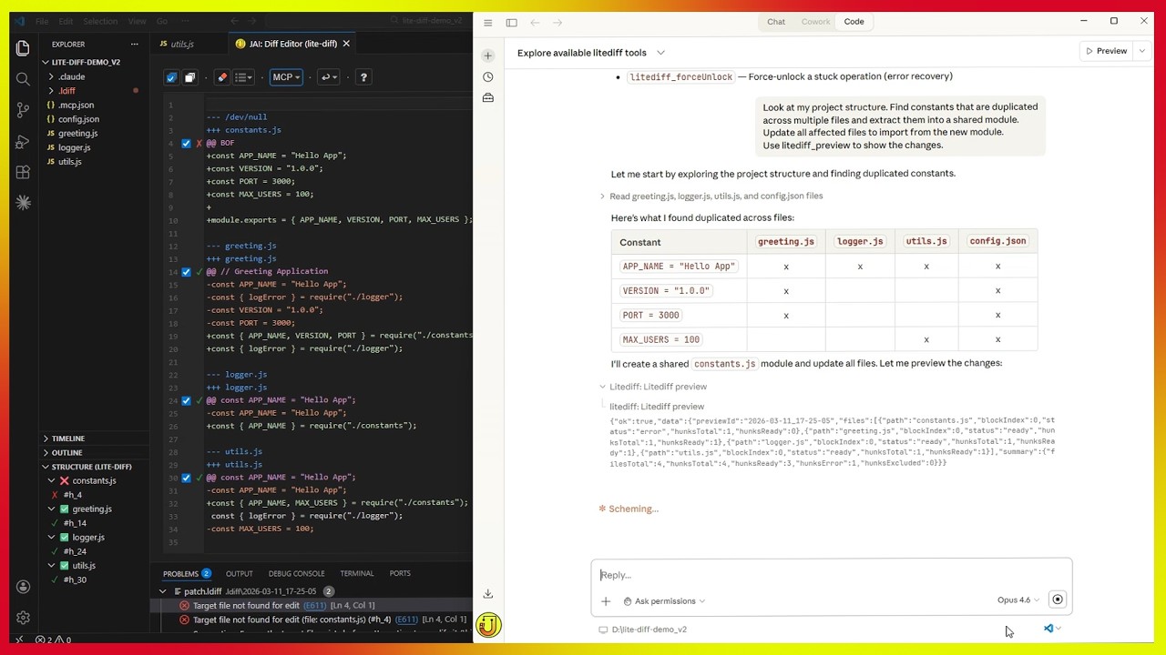Screen dimensions: 1166x655
Task: Open the asterisk-shaped Claude icon in activity bar
Action: coord(23,203)
